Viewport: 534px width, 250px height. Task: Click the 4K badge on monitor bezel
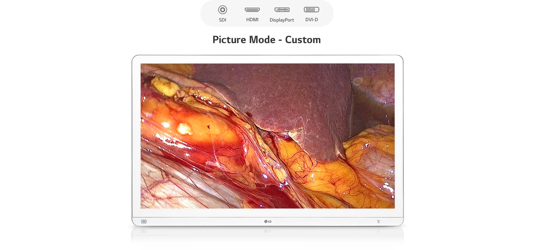point(144,221)
